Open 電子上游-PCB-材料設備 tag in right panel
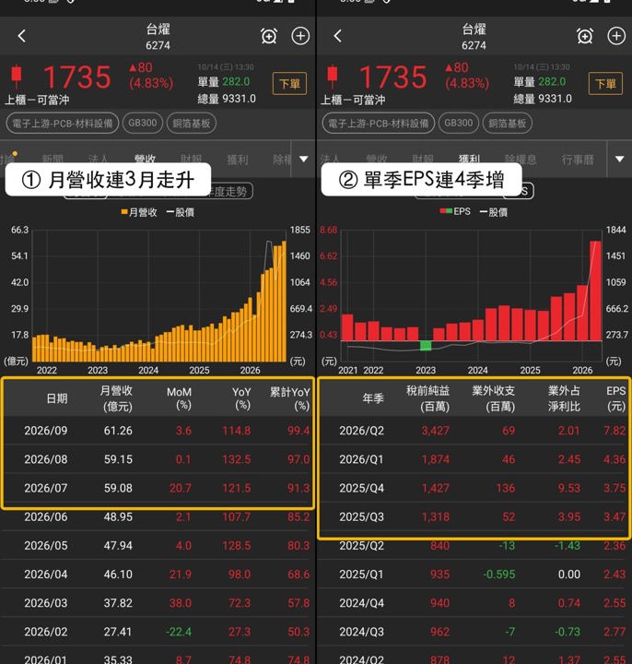The image size is (632, 664). click(378, 124)
